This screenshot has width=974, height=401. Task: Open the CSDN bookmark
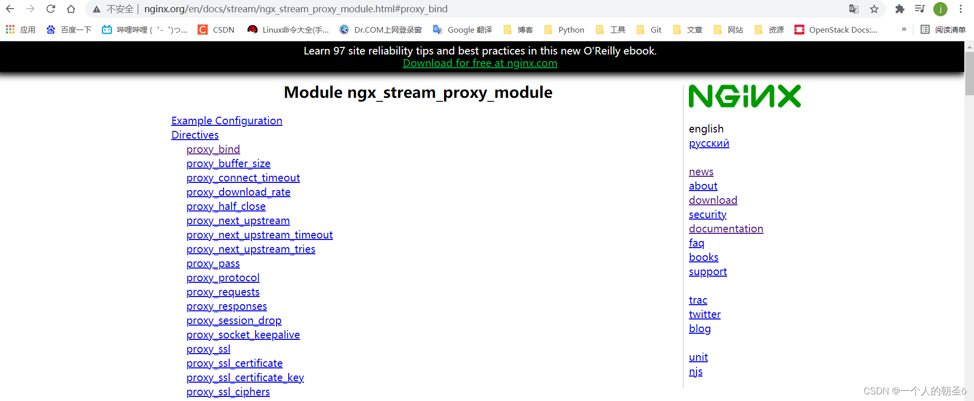coord(216,30)
